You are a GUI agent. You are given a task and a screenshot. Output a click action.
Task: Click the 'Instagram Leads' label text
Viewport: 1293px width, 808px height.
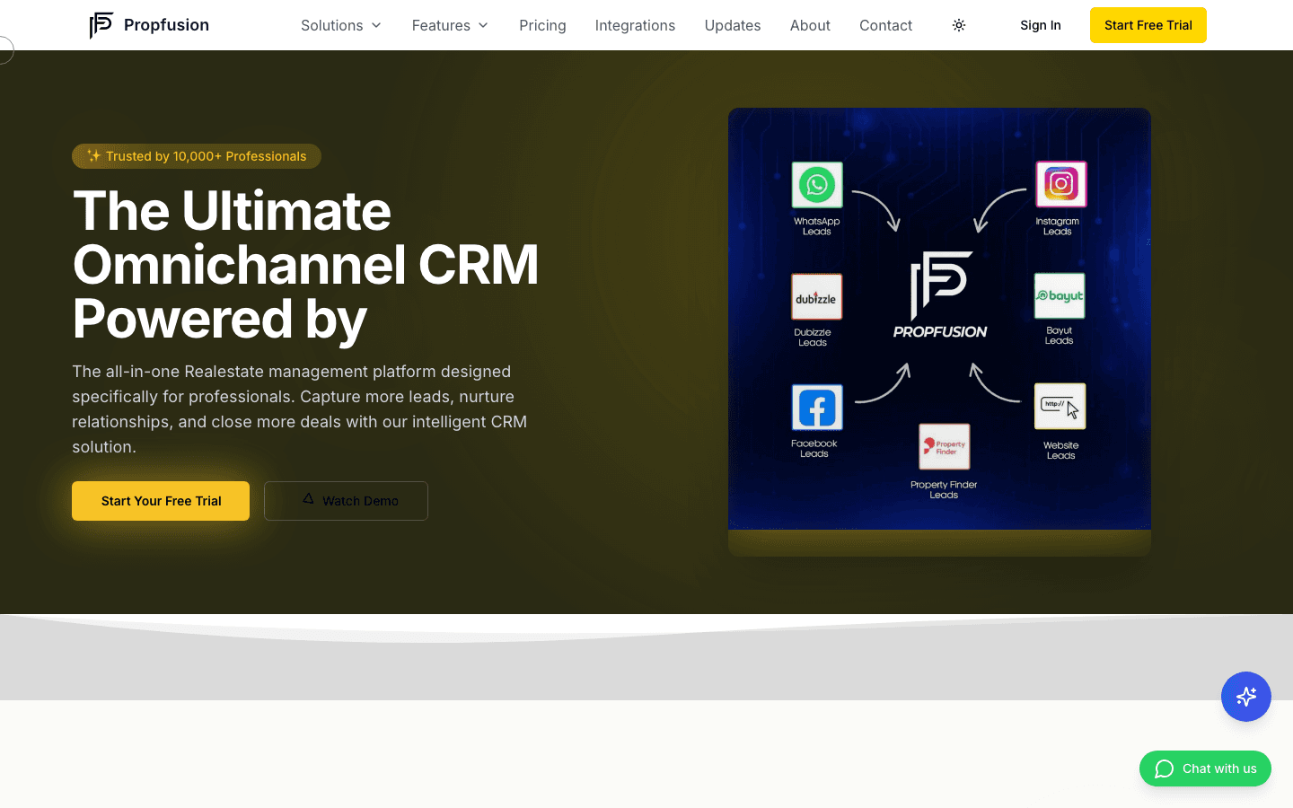pos(1058,226)
